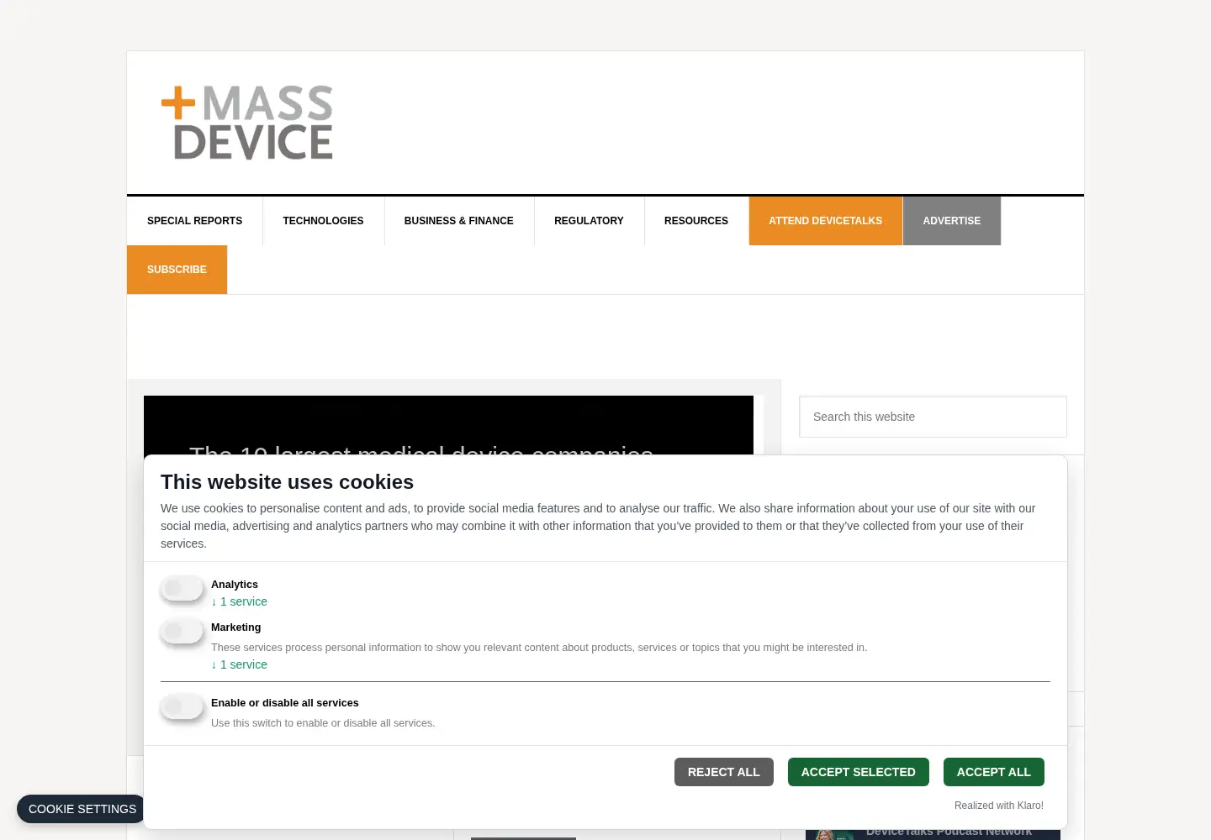Accept all cookies
Screen dimensions: 1211x840
pos(994,772)
